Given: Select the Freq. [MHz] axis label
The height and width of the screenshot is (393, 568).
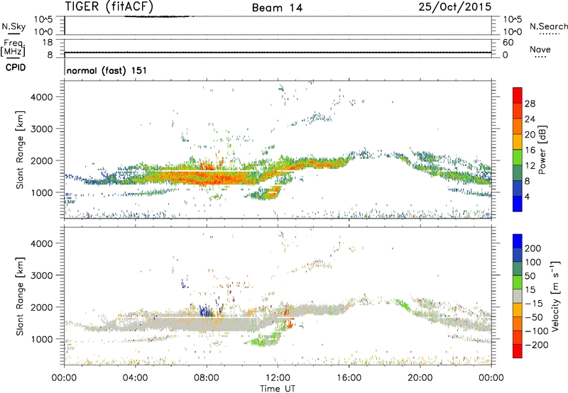Looking at the screenshot, I should 13,48.
